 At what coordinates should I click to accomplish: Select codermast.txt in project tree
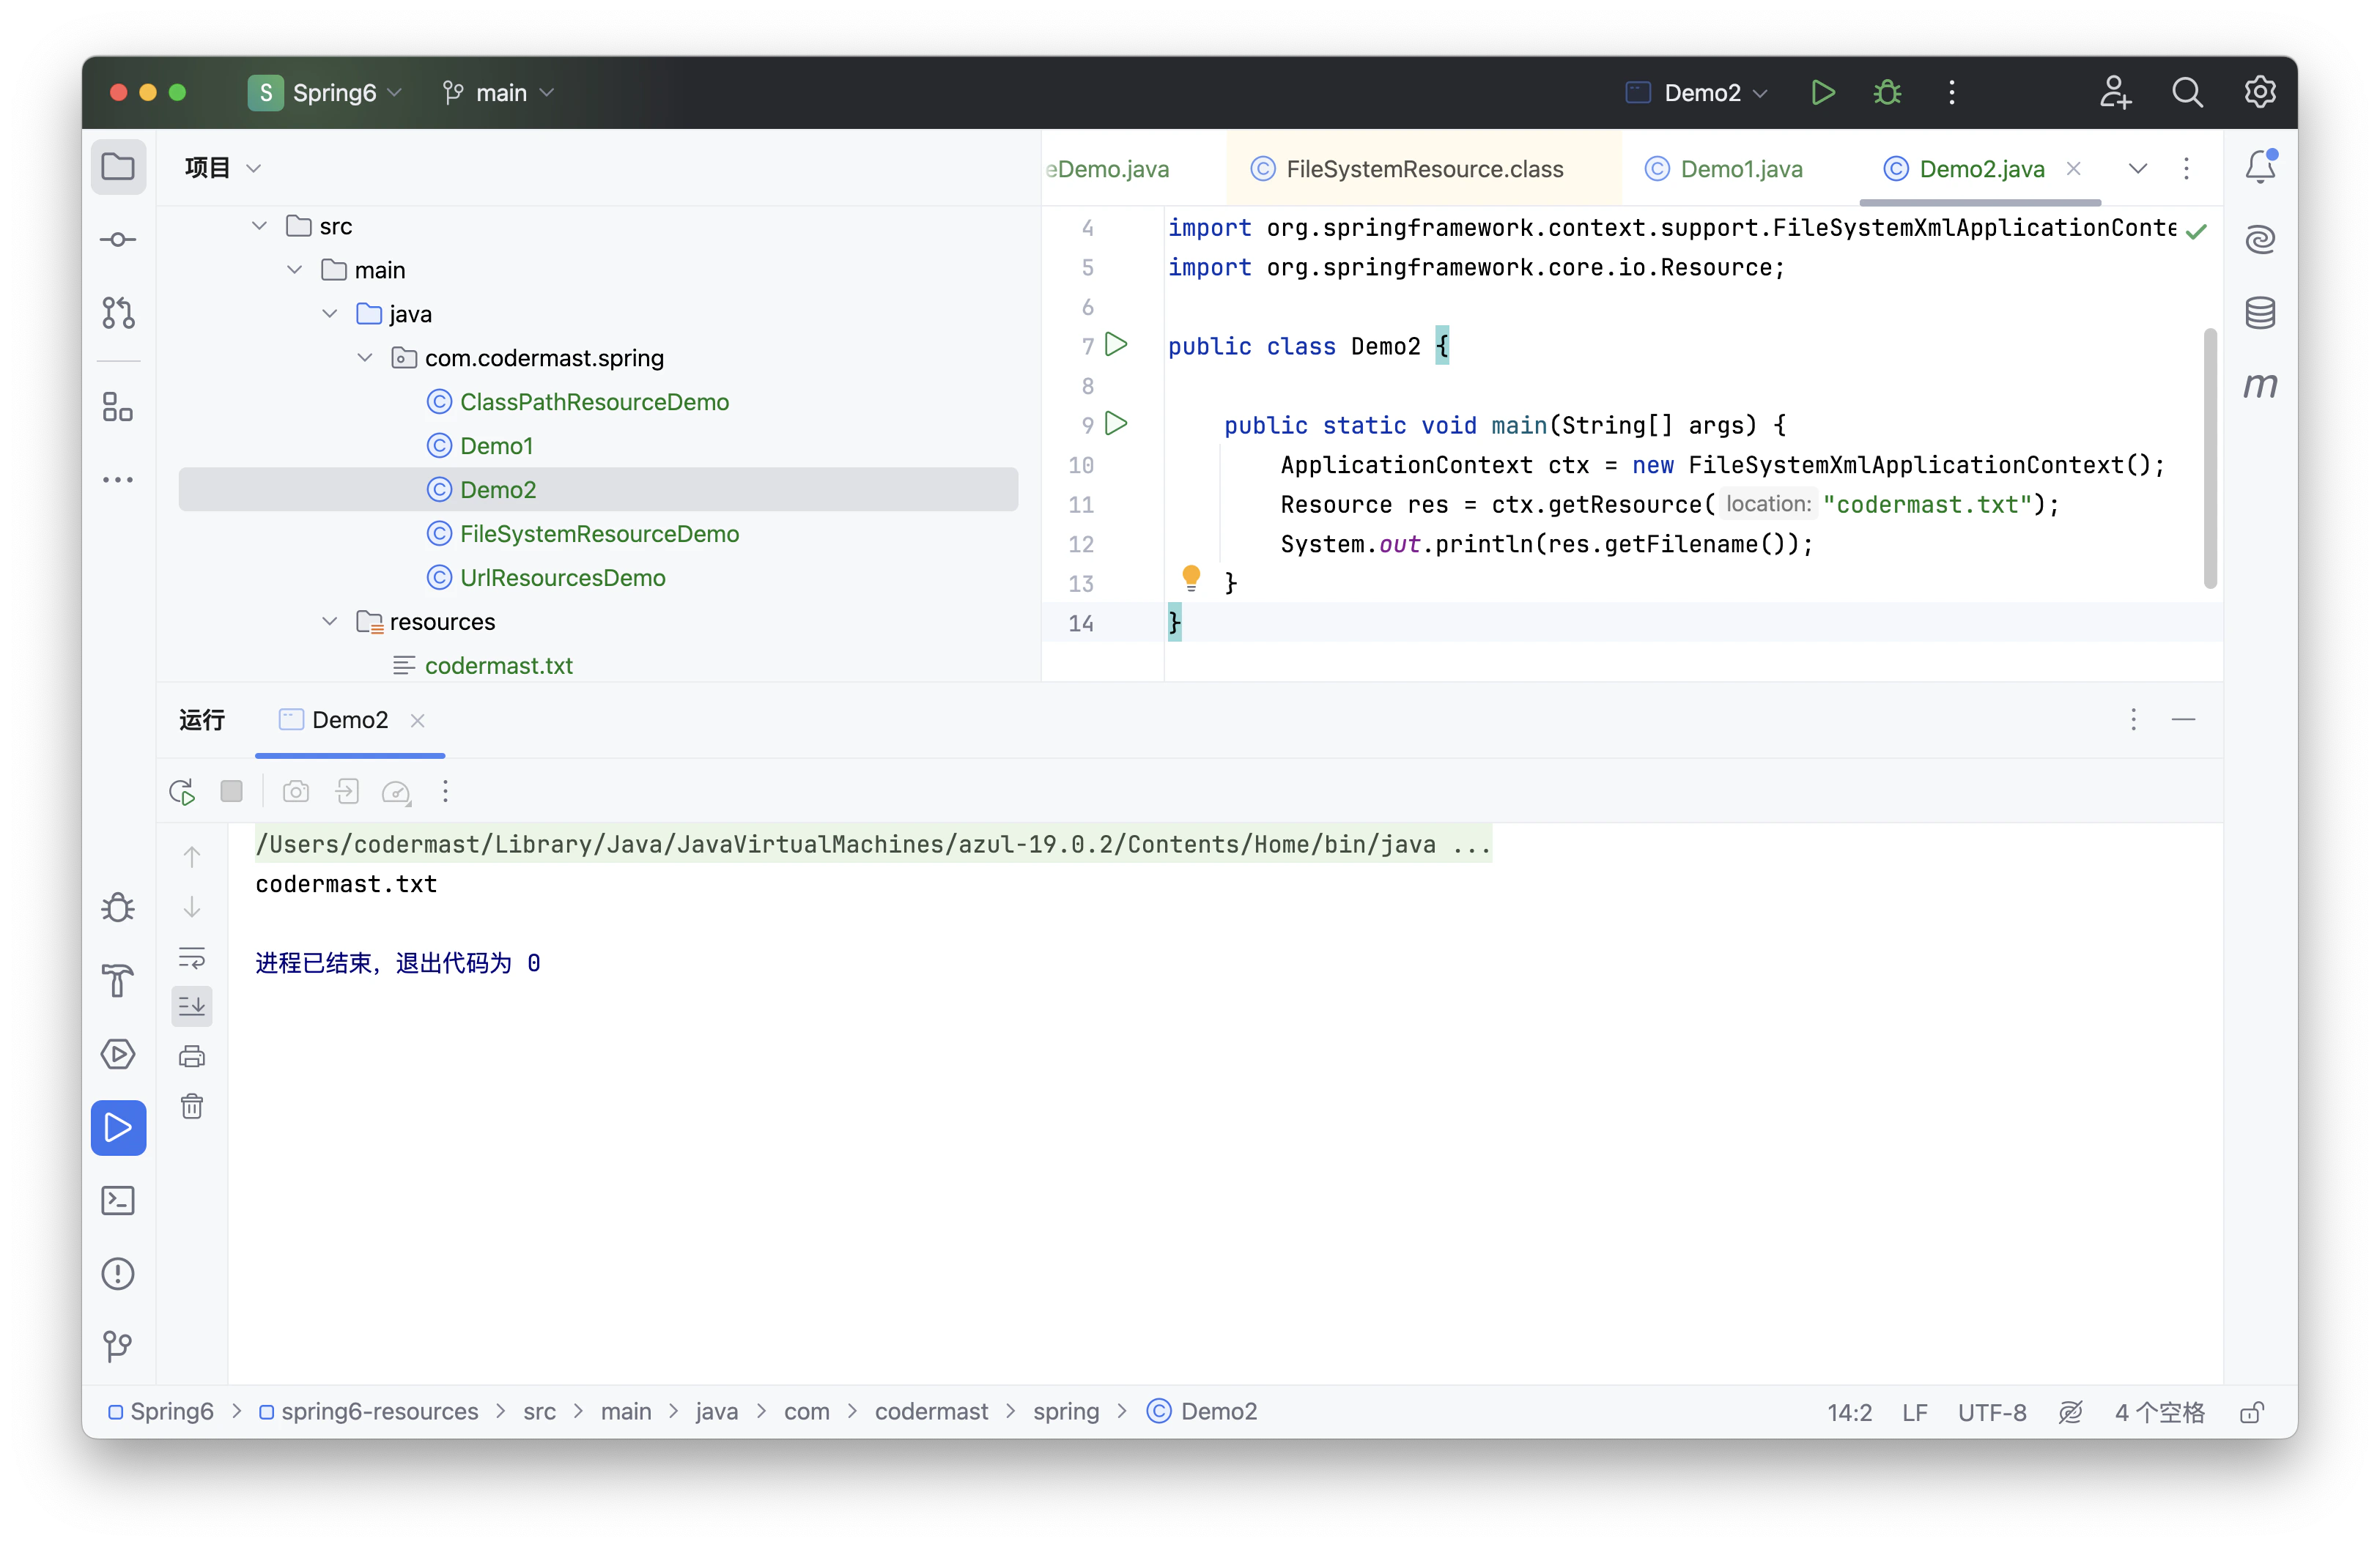(x=498, y=666)
